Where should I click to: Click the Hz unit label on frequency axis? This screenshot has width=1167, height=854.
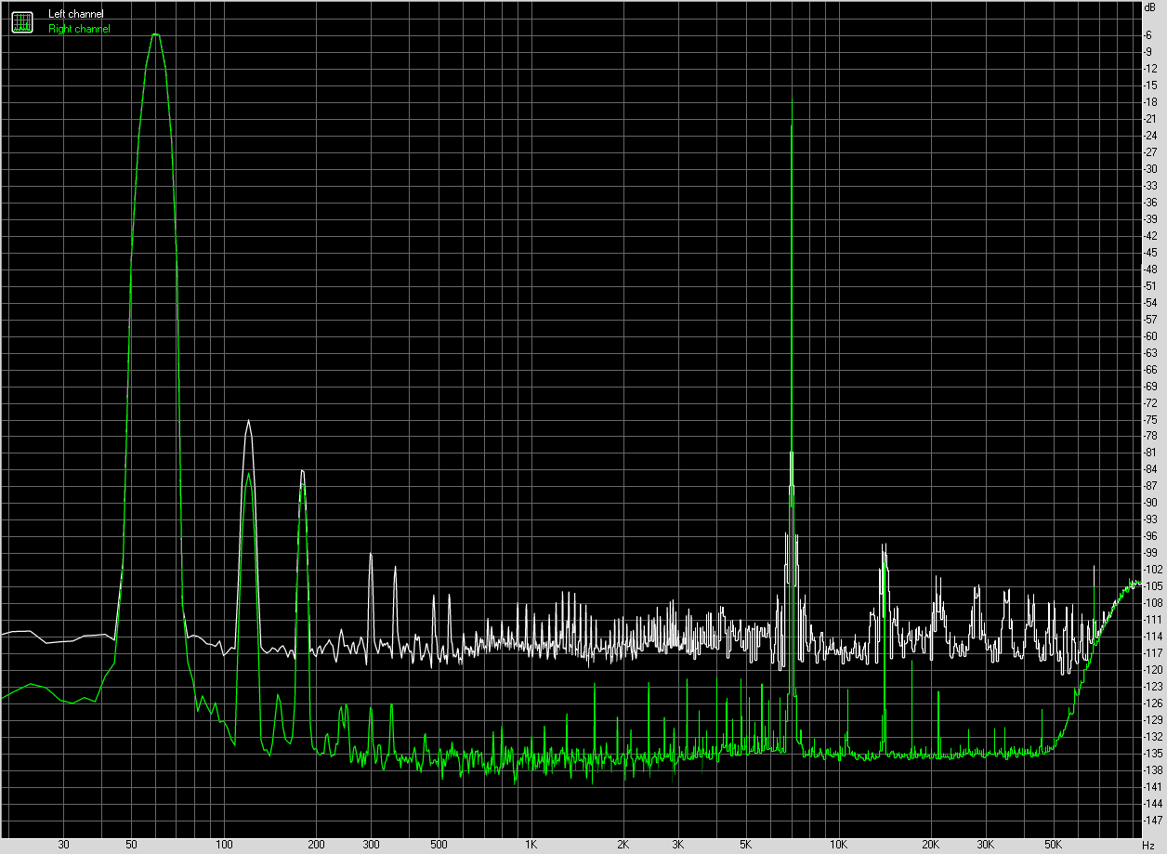1148,844
